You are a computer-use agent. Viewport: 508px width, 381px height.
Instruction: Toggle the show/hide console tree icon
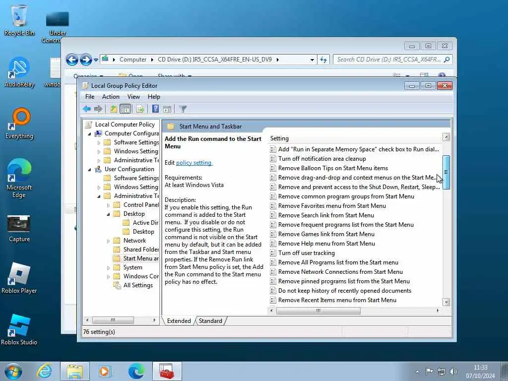point(126,109)
